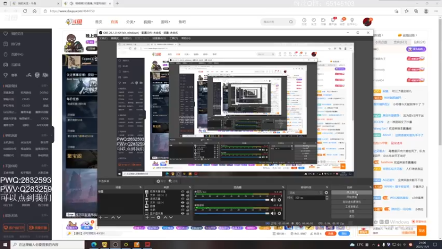Move OBS scene up with up arrow
442x249 pixels.
coord(113,217)
